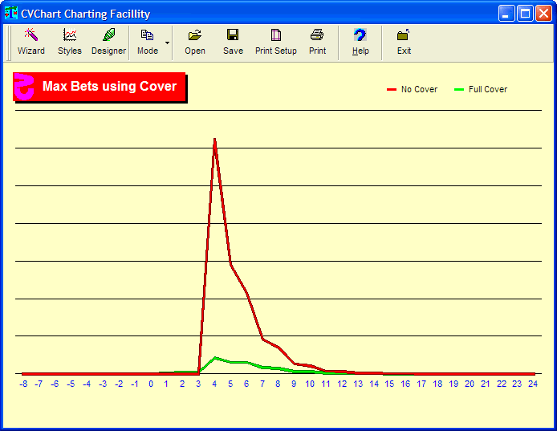Click the x-axis label 24
This screenshot has width=557, height=431.
532,384
